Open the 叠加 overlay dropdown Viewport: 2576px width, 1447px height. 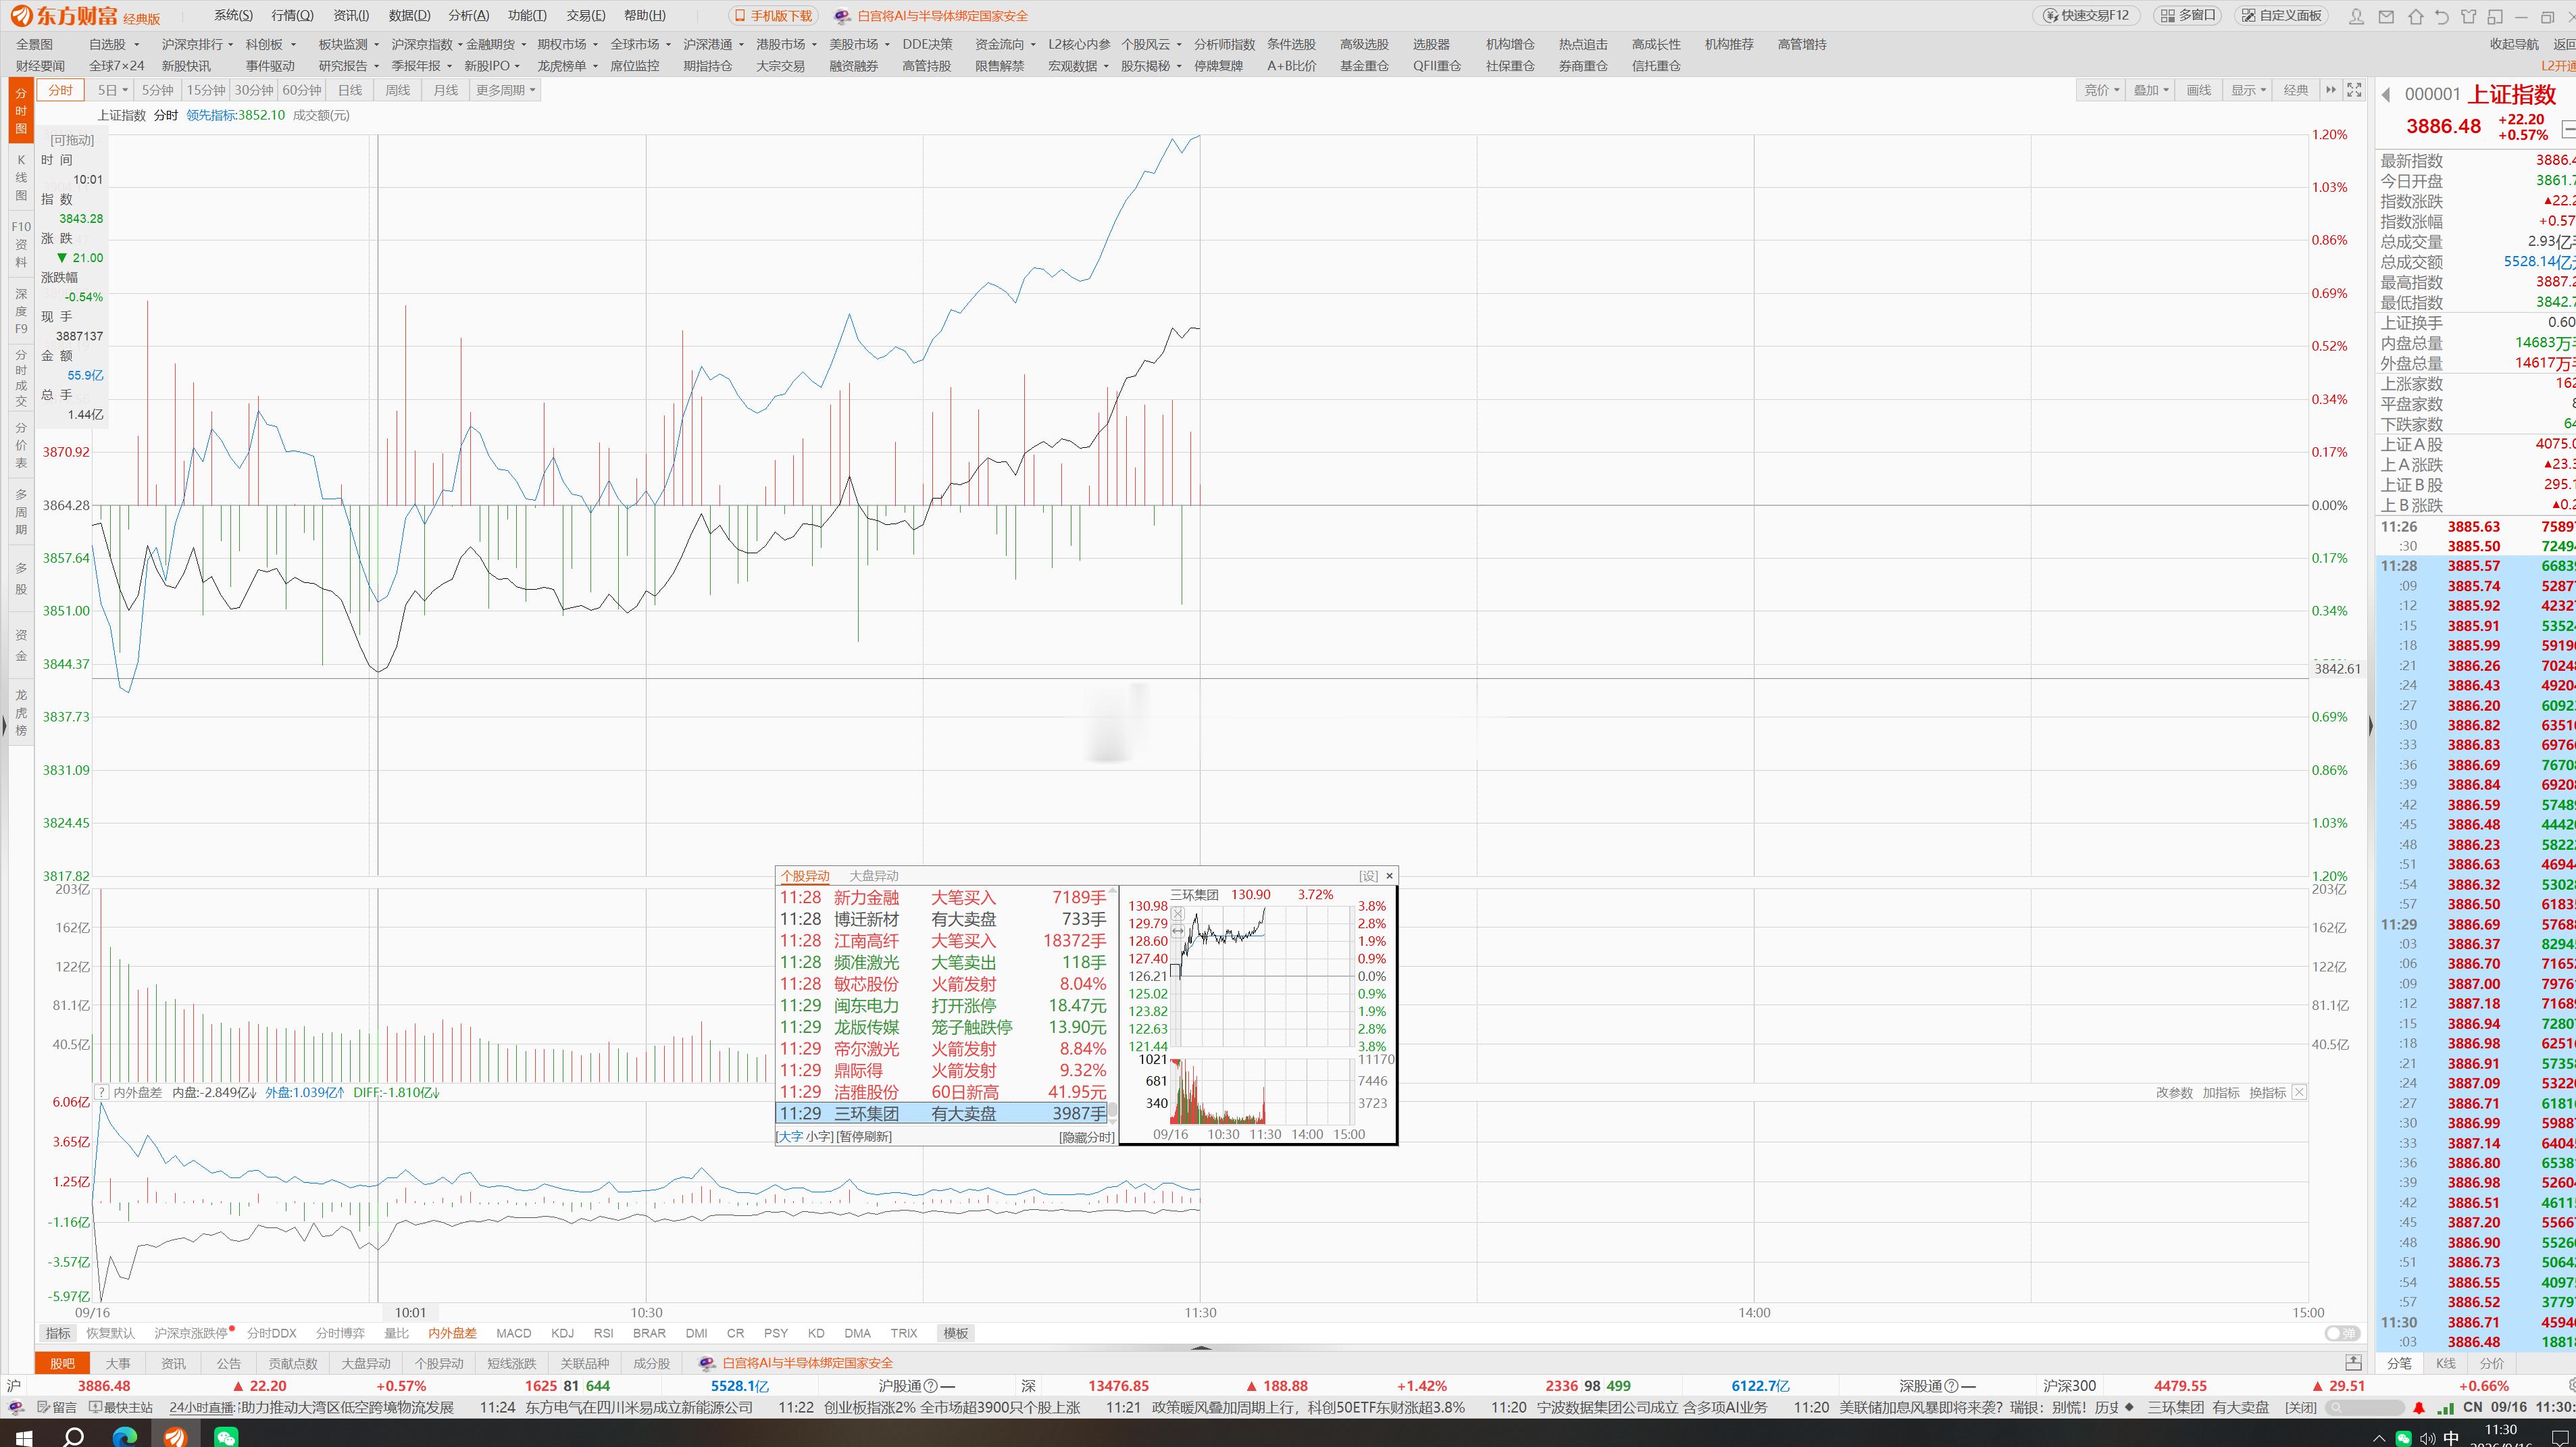click(x=2150, y=90)
